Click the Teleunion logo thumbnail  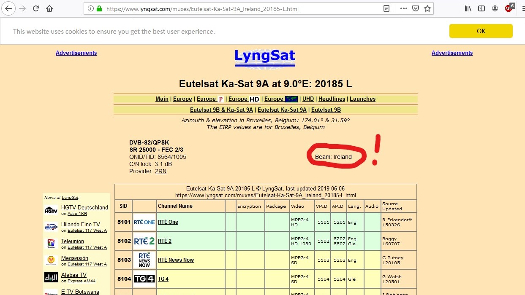pyautogui.click(x=51, y=244)
